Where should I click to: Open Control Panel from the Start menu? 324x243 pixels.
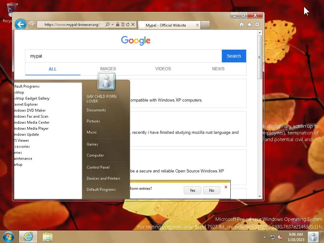[x=98, y=167]
